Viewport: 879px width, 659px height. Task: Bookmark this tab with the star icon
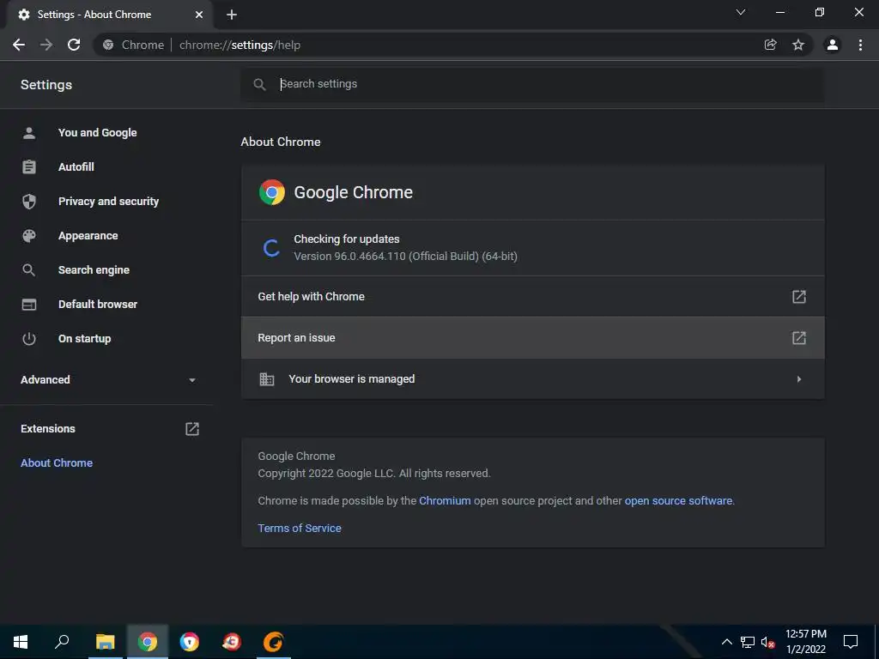[x=798, y=45]
